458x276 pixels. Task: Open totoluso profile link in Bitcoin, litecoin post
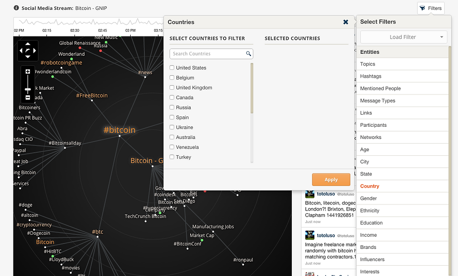click(x=326, y=194)
